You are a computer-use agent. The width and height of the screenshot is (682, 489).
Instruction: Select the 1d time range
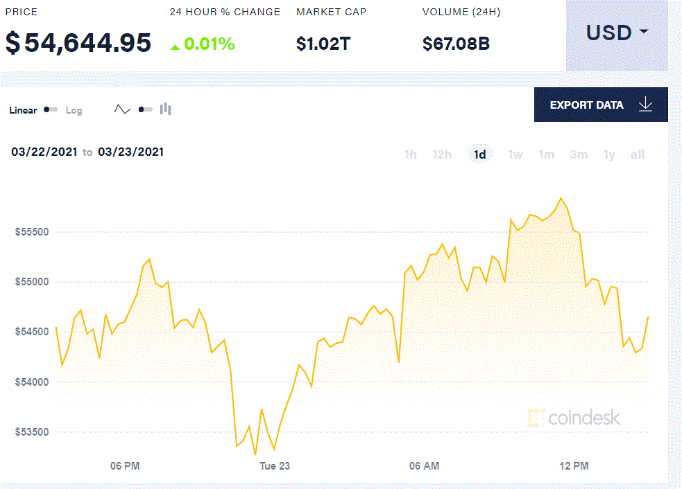[x=480, y=154]
